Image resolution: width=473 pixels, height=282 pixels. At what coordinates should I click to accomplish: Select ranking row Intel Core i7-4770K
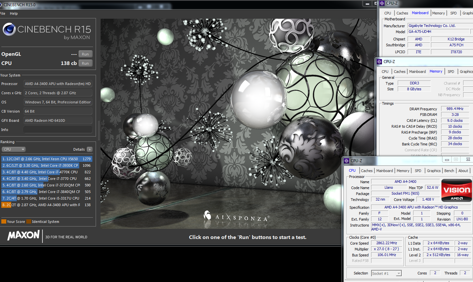pyautogui.click(x=47, y=172)
